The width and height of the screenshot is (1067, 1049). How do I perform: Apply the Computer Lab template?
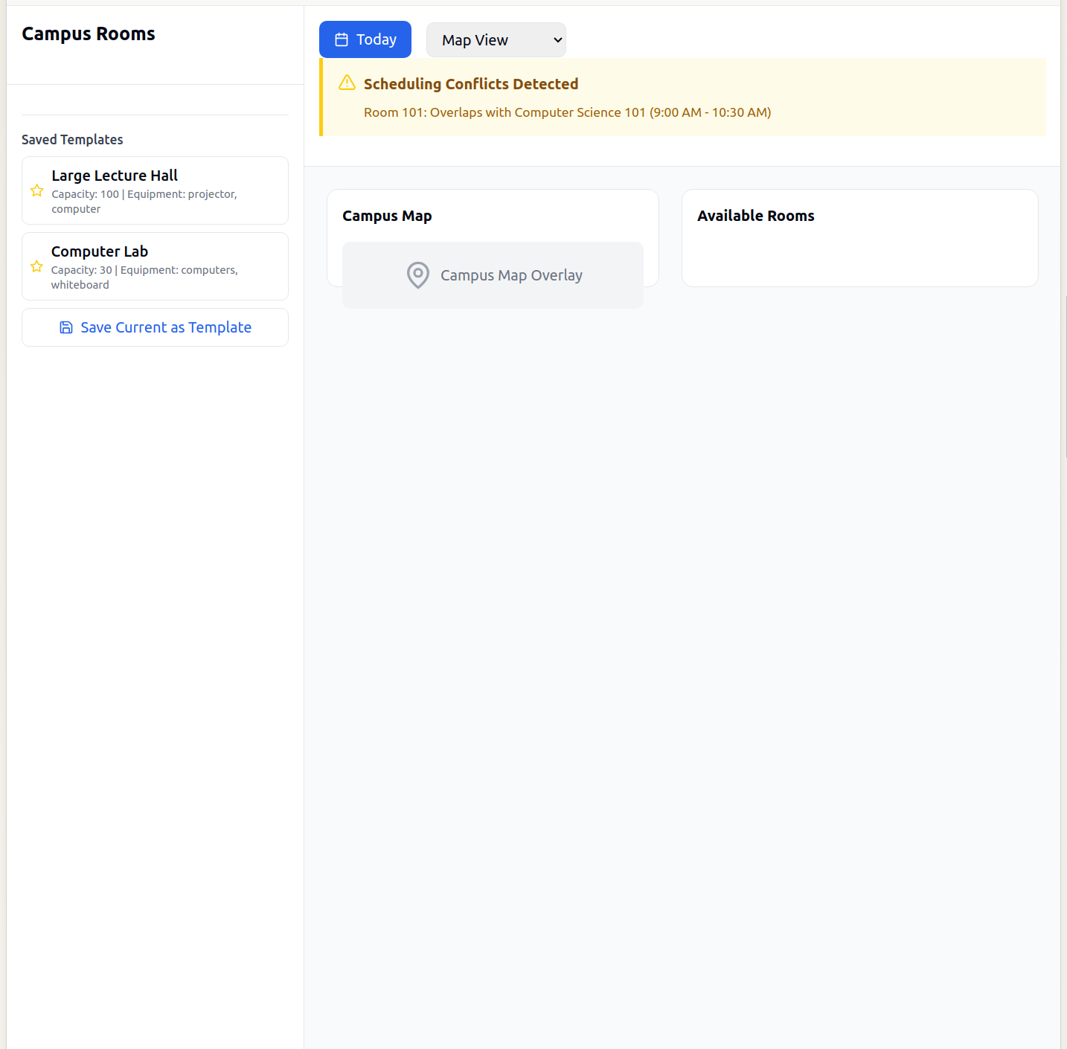coord(100,251)
